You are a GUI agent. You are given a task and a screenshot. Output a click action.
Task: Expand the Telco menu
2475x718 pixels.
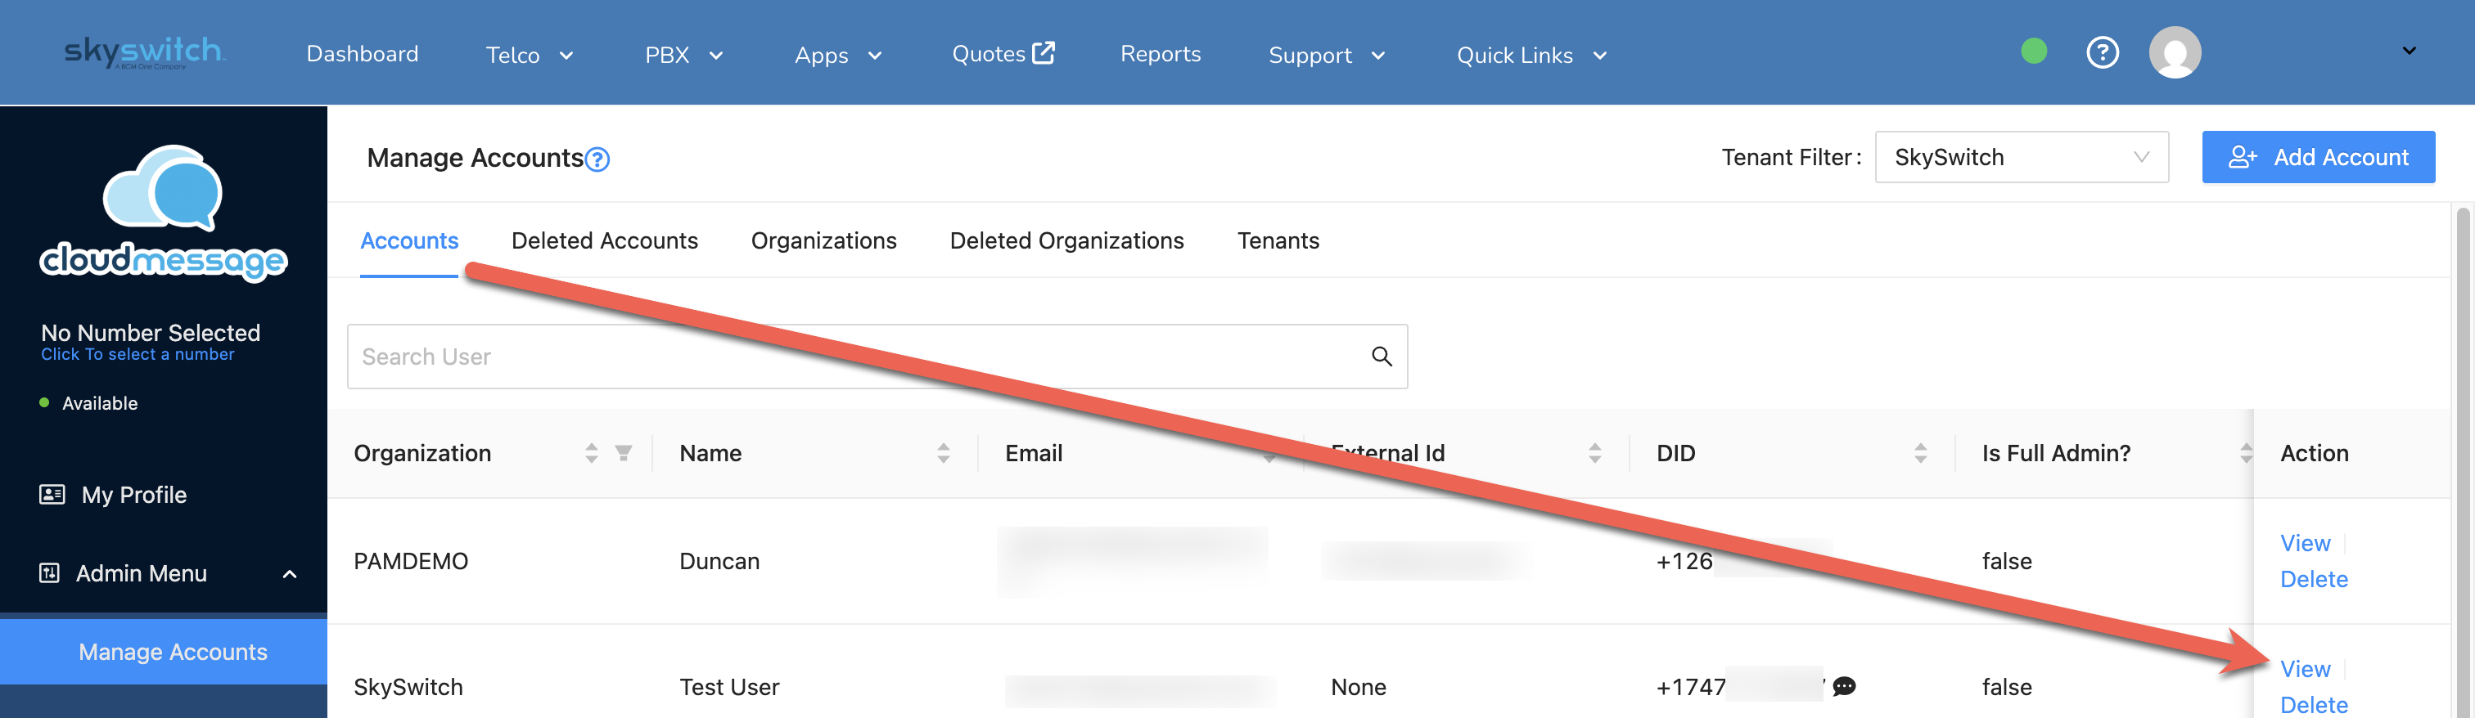tap(529, 56)
